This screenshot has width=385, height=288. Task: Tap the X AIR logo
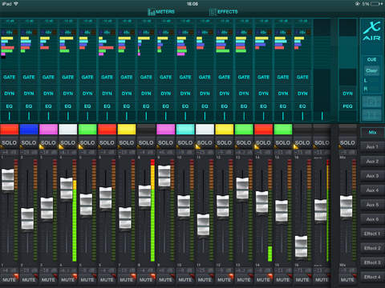coord(371,31)
